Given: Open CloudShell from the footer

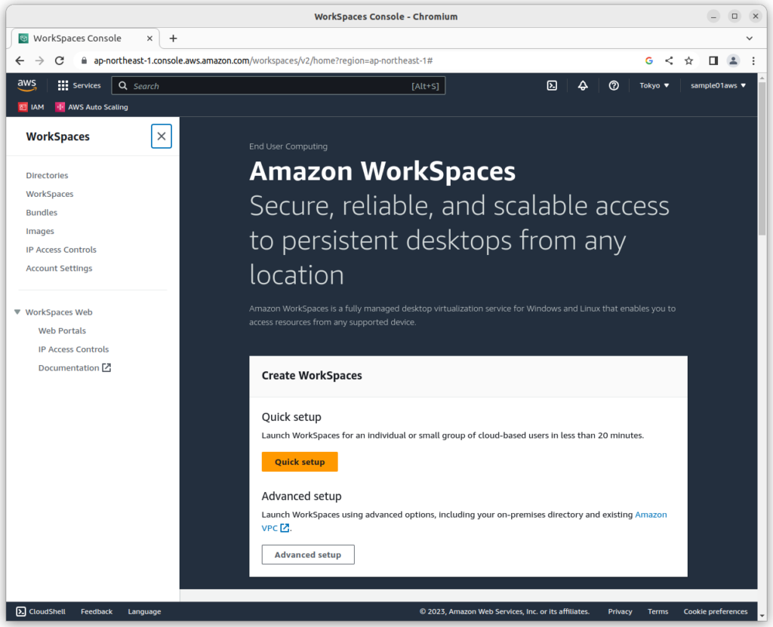Looking at the screenshot, I should pyautogui.click(x=40, y=611).
